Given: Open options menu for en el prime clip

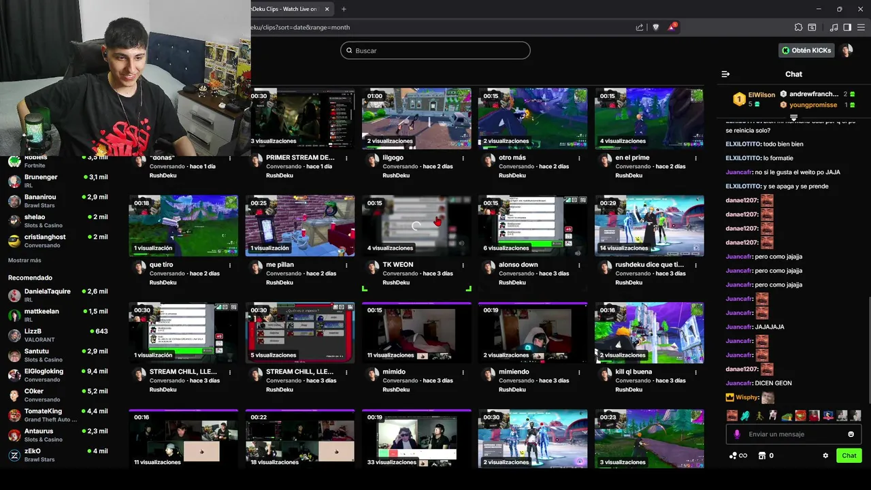Looking at the screenshot, I should [695, 158].
